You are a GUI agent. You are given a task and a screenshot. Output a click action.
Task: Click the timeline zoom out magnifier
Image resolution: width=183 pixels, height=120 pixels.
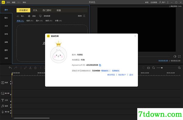pyautogui.click(x=154, y=68)
